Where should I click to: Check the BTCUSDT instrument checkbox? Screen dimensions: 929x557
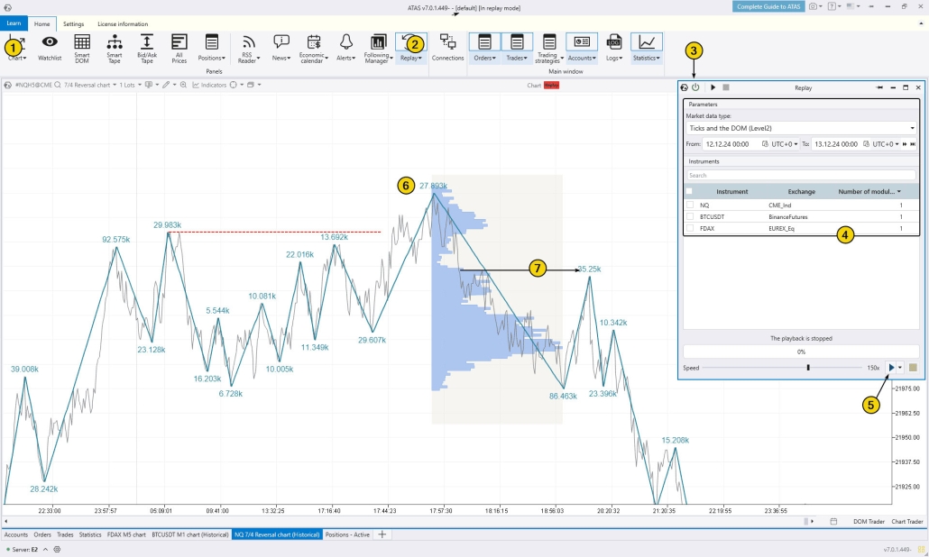point(690,217)
